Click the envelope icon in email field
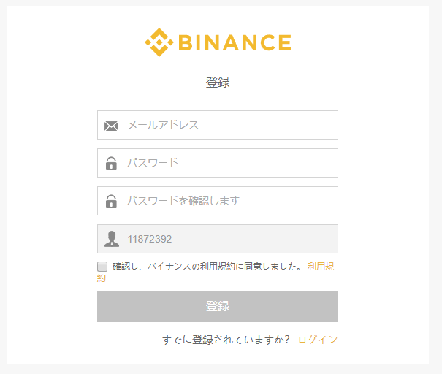 111,126
